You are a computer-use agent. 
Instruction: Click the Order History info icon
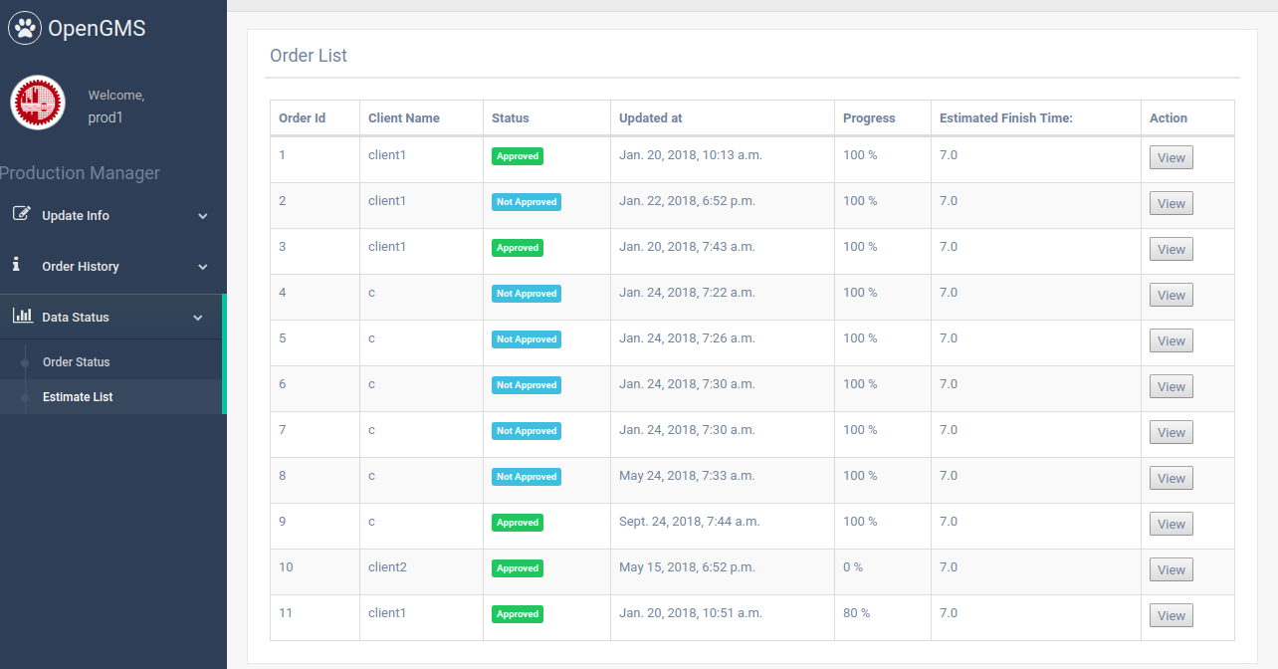(17, 265)
